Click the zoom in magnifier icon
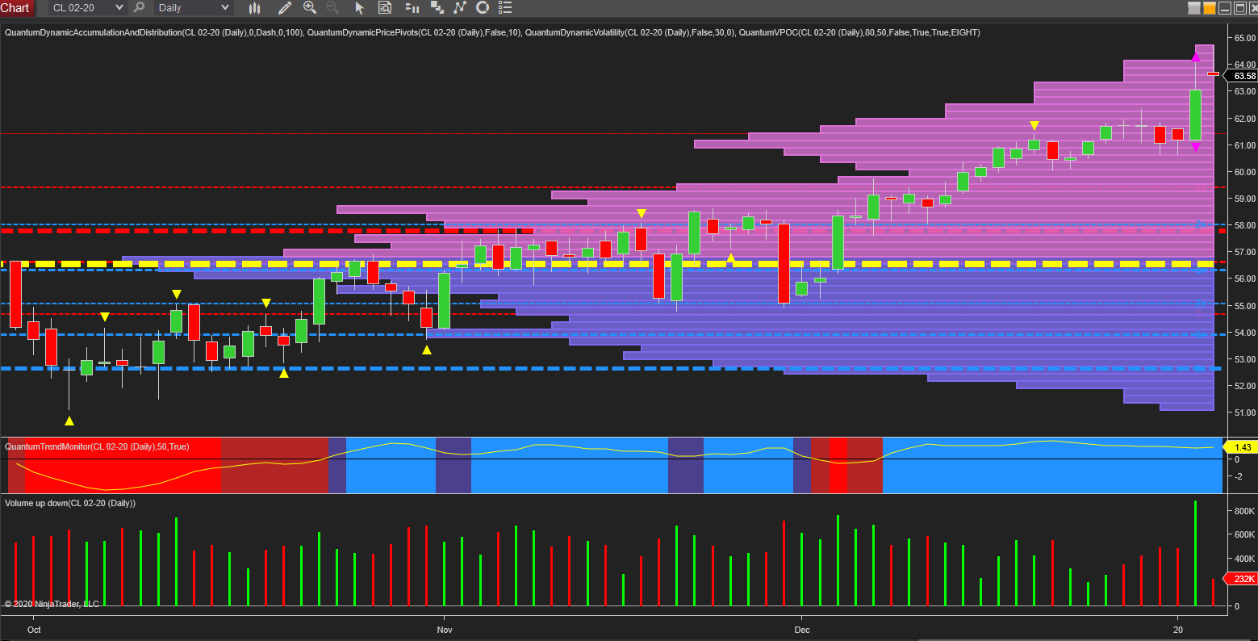The height and width of the screenshot is (641, 1258). pyautogui.click(x=310, y=8)
